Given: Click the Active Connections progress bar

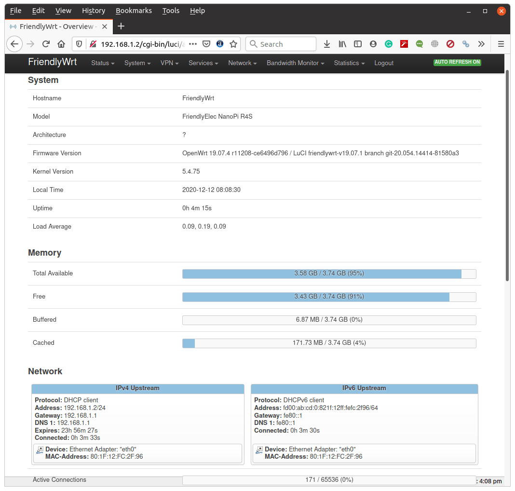Looking at the screenshot, I should [x=329, y=480].
